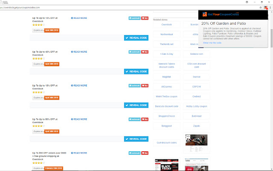Image resolution: width=273 pixels, height=171 pixels.
Task: Reveal code for first 15% OFF coupon
Action: 136,38
